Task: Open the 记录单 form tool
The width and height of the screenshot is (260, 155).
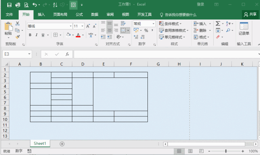Action: [x=244, y=29]
